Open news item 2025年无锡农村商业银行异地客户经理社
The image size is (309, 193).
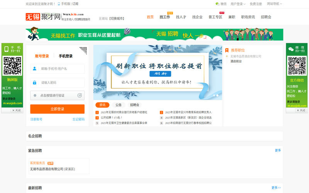(124, 112)
